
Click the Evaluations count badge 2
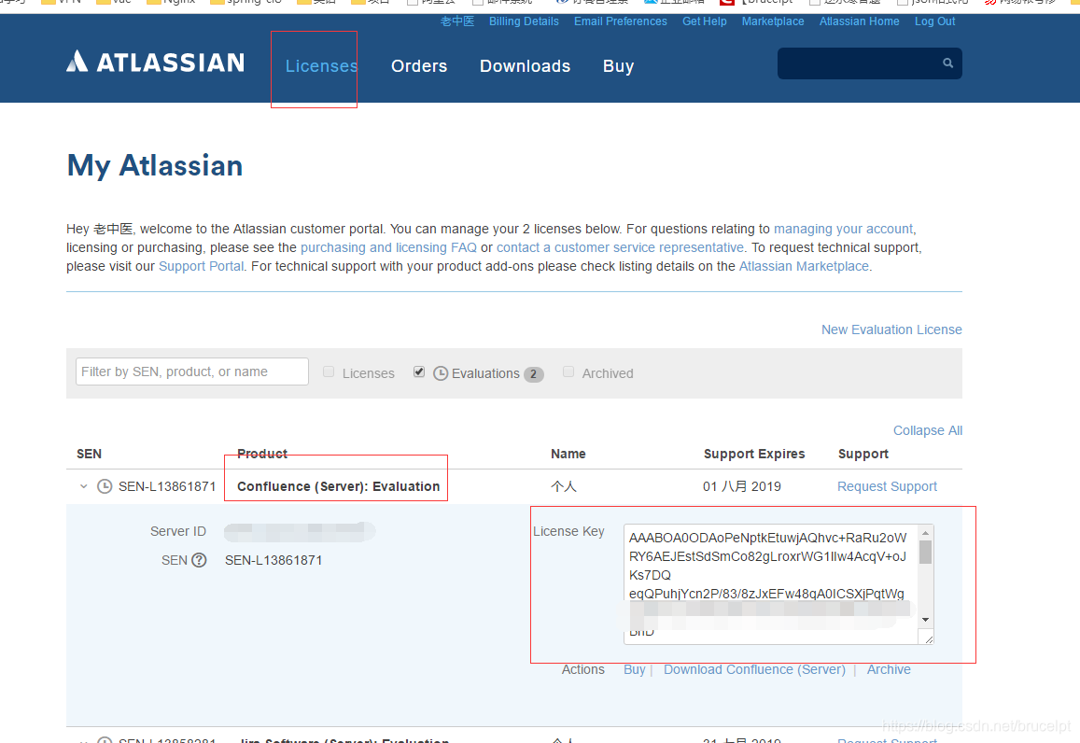click(533, 374)
